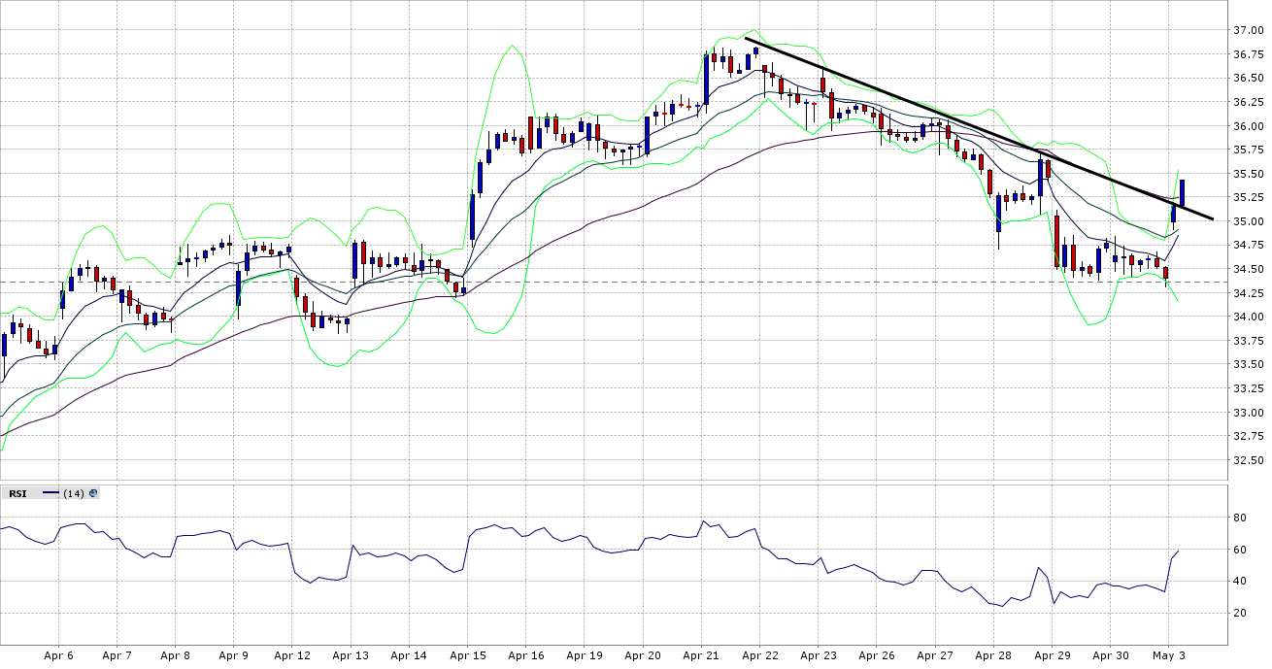
Task: Click the Apr 9 date label
Action: tap(233, 655)
